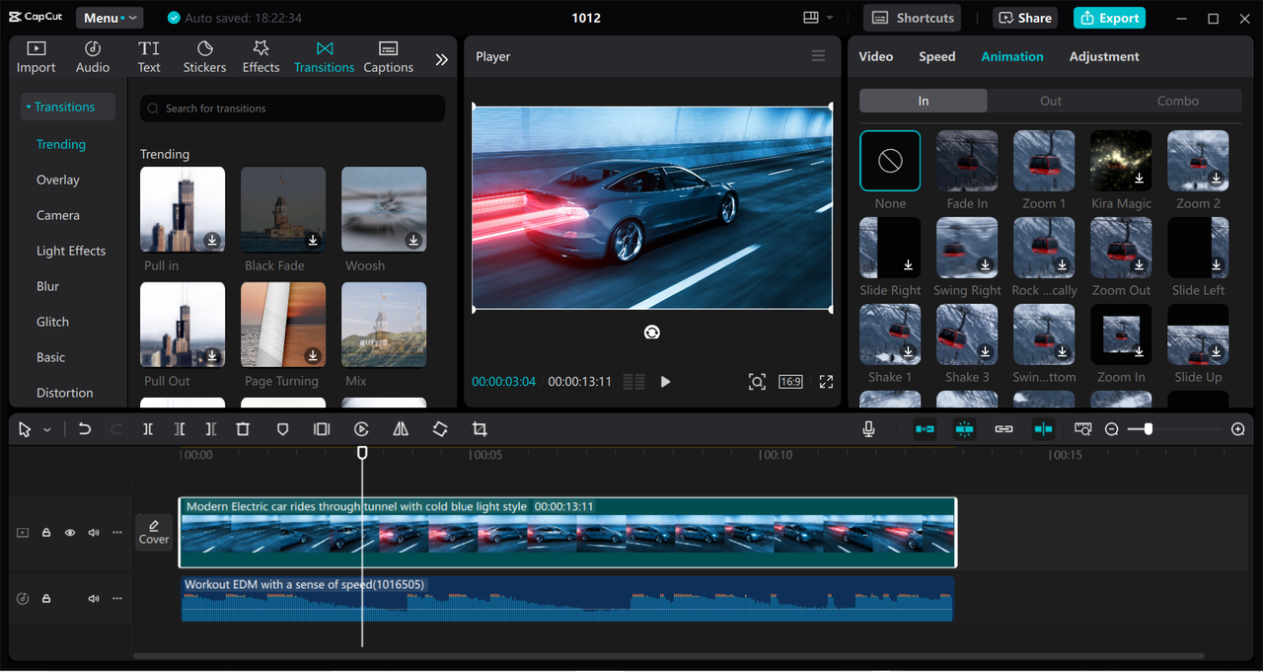Open the selection tool mode dropdown arrow
This screenshot has width=1263, height=672.
coord(47,430)
